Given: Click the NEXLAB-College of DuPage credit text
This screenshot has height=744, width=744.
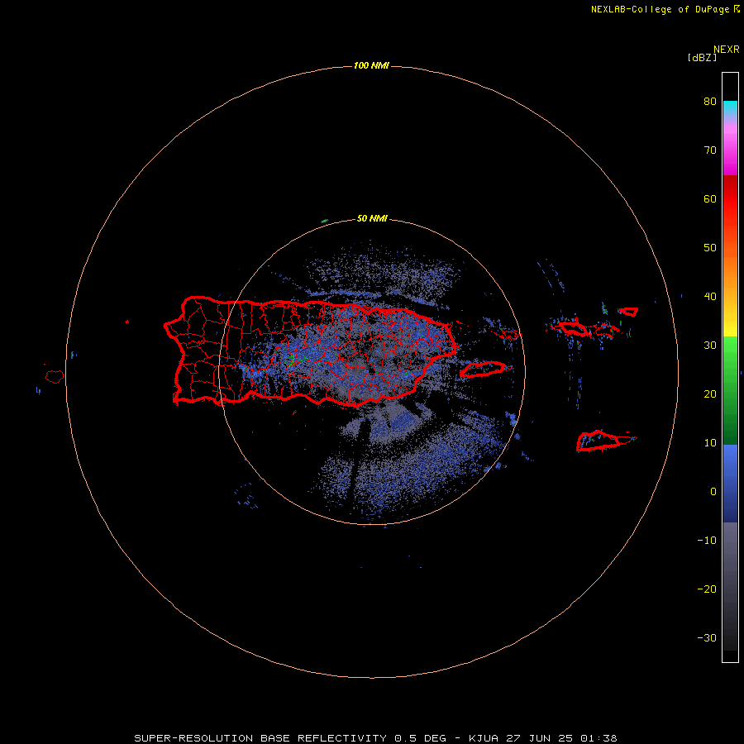Looking at the screenshot, I should [x=660, y=9].
